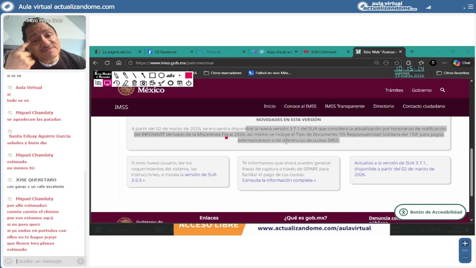Screen dimensions: 476x268
Task: Open the Gobierno menu
Action: tap(422, 90)
